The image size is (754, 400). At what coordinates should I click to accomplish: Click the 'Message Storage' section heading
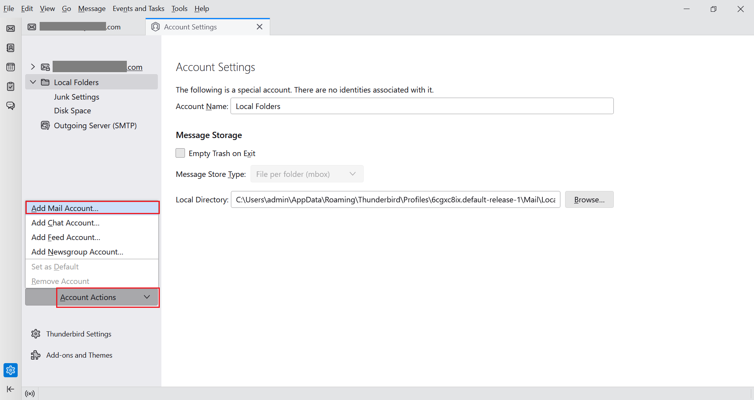(209, 135)
